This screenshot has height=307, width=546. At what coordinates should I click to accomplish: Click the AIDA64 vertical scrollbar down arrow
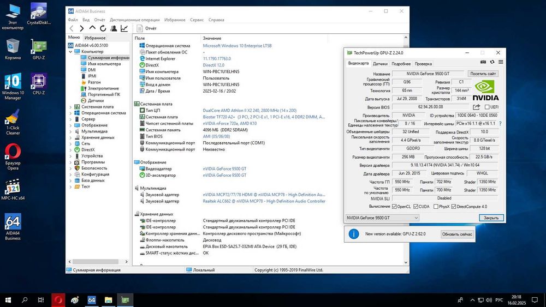406,262
